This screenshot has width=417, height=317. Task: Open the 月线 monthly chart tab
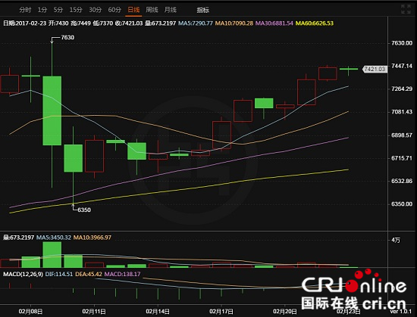click(x=170, y=10)
